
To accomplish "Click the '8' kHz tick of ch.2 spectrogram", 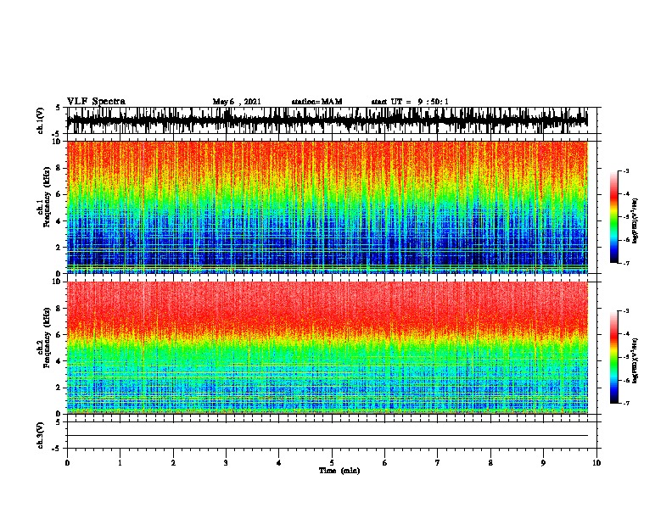I will (x=59, y=309).
